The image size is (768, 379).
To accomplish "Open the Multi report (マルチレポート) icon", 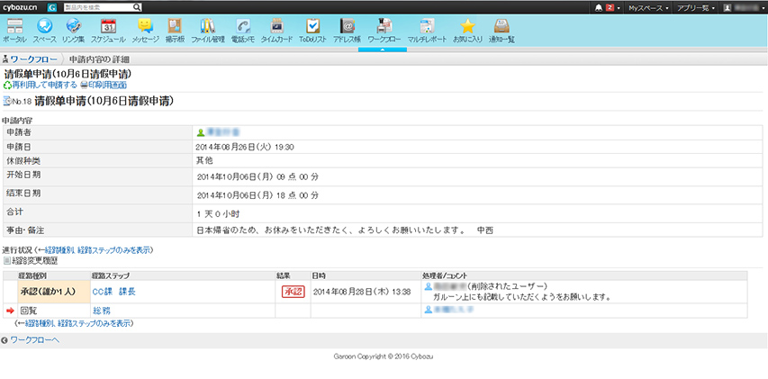I will (x=427, y=26).
